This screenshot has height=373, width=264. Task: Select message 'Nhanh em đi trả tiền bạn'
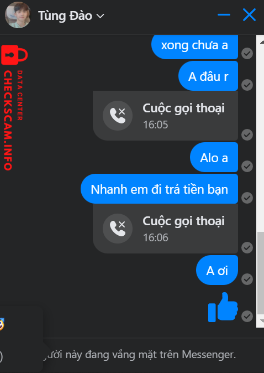(x=159, y=189)
